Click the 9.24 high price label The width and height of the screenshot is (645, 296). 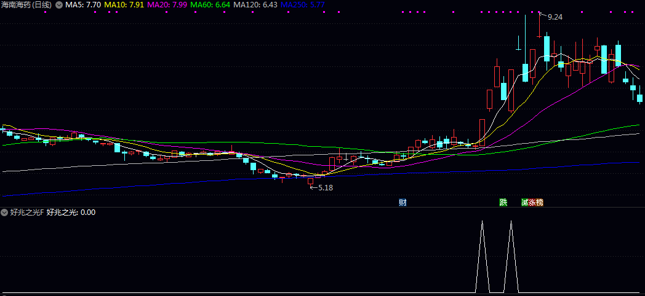[x=555, y=17]
